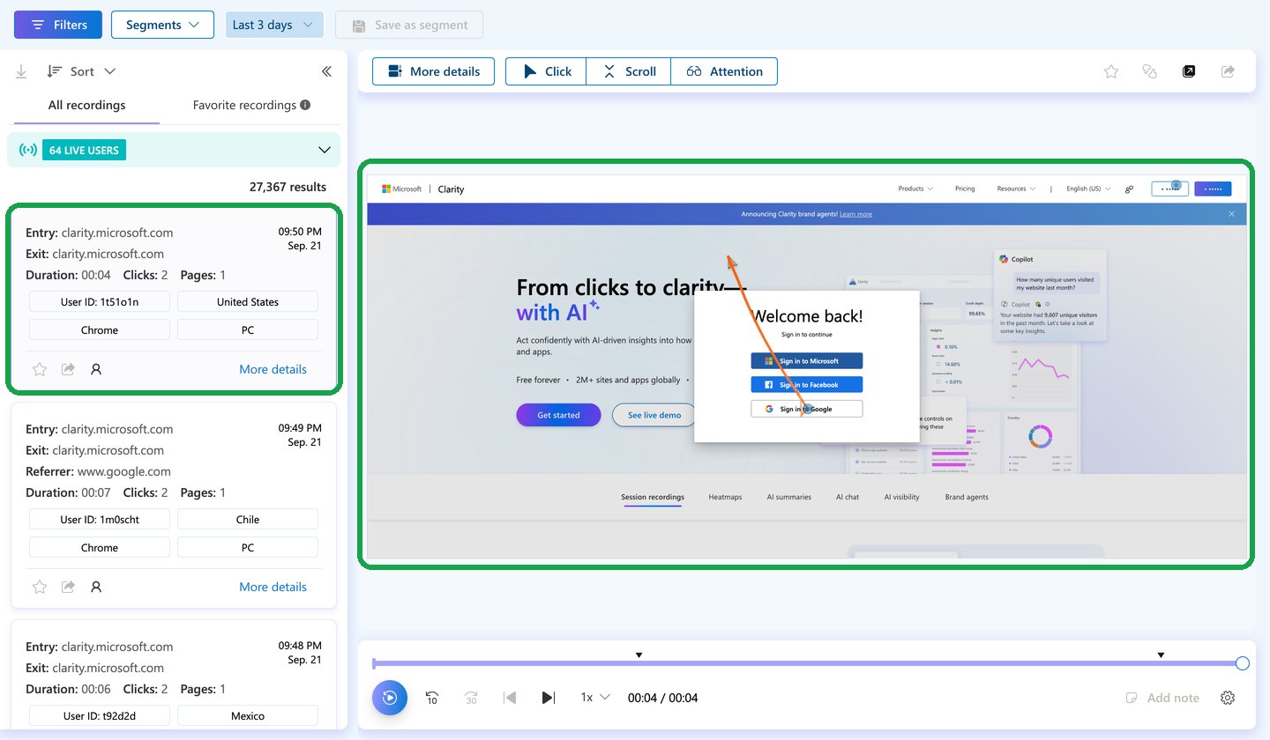This screenshot has width=1270, height=740.
Task: Collapse the recordings sidebar with double chevron
Action: tap(326, 71)
